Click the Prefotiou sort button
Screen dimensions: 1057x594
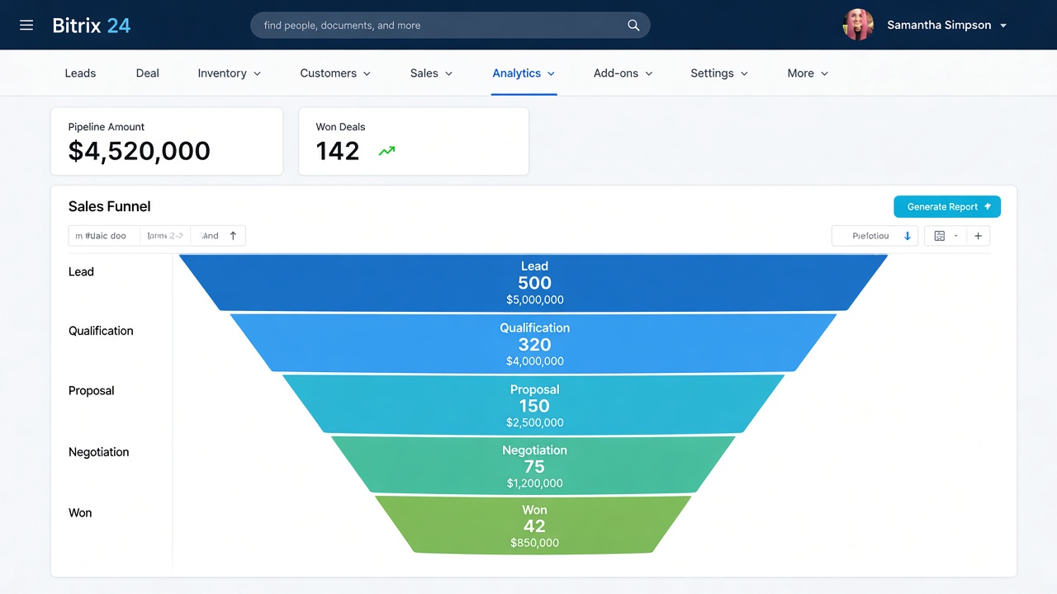pyautogui.click(x=875, y=236)
